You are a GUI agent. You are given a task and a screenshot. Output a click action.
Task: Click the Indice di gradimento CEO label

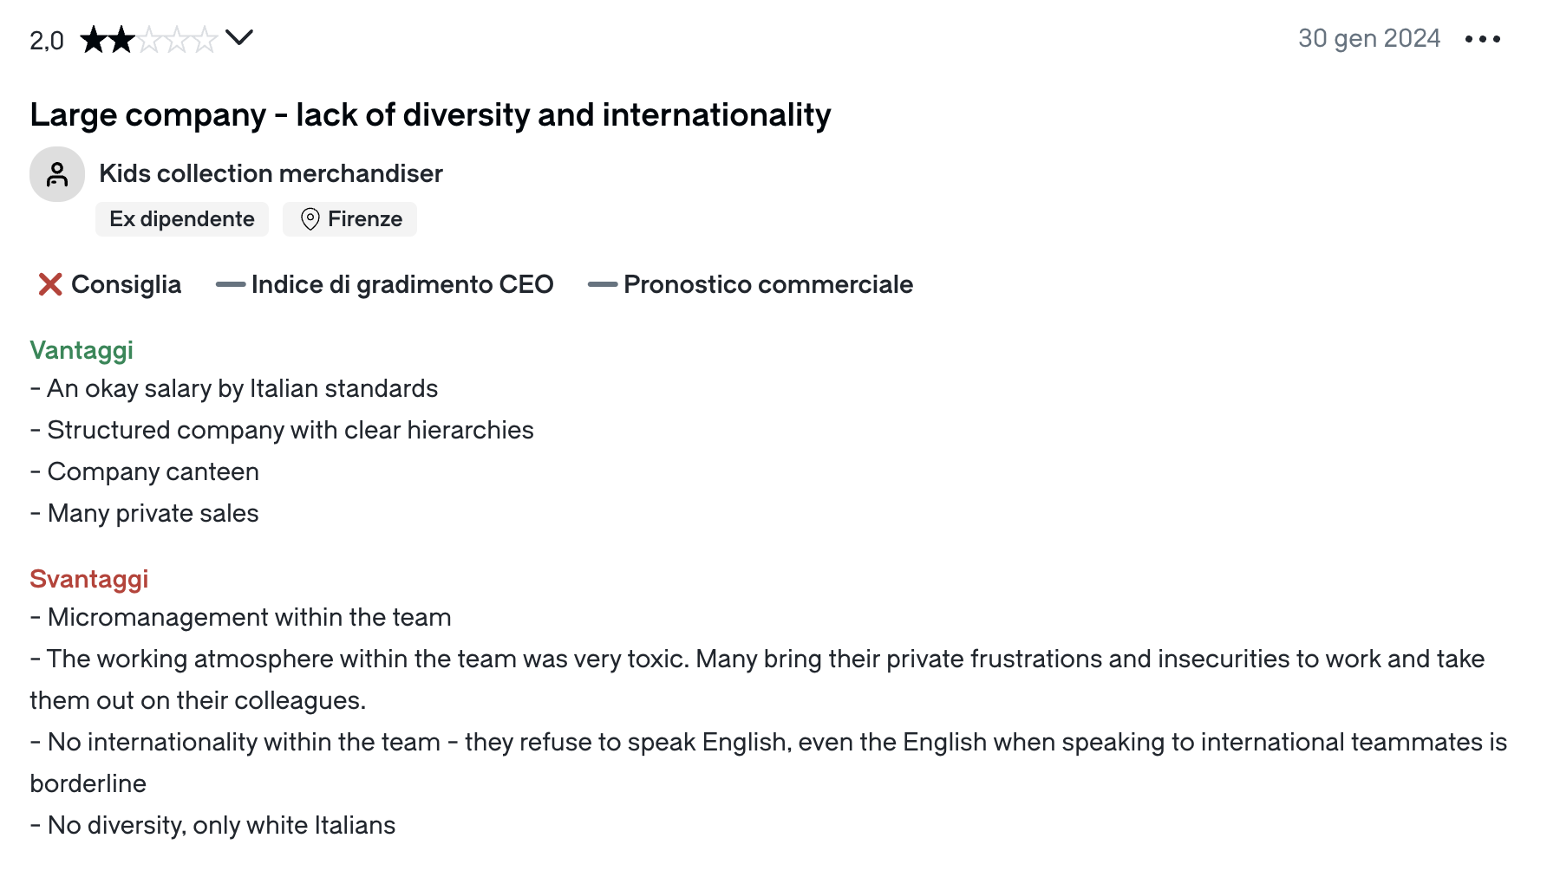[402, 284]
